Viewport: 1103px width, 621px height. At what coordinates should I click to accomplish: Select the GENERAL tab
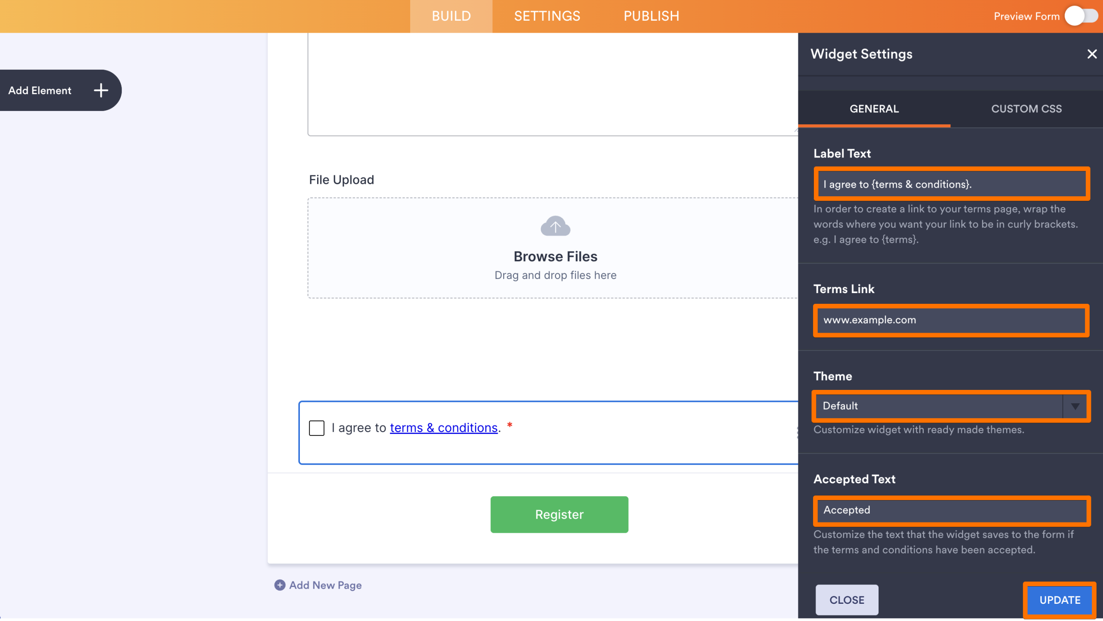(x=874, y=109)
